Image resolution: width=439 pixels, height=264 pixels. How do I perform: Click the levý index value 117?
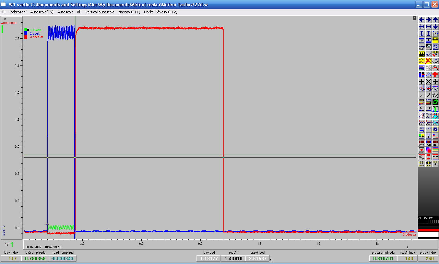pyautogui.click(x=11, y=259)
